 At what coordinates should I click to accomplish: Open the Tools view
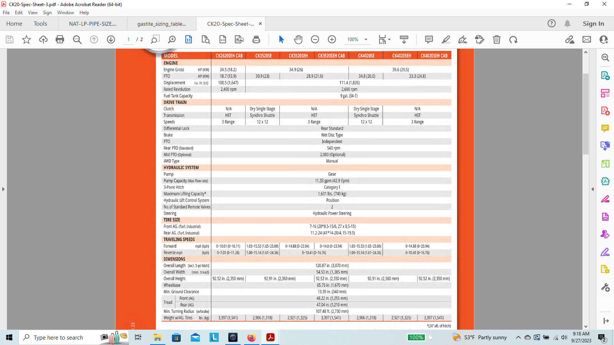(40, 24)
